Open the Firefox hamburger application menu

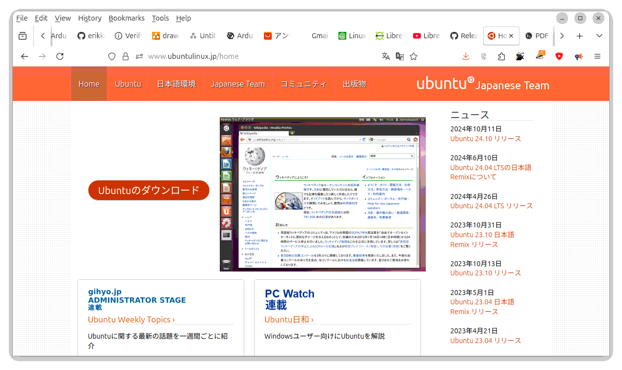[x=597, y=56]
